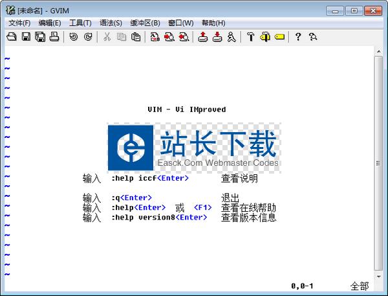Click the Save session icon
The width and height of the screenshot is (388, 296).
pyautogui.click(x=217, y=37)
